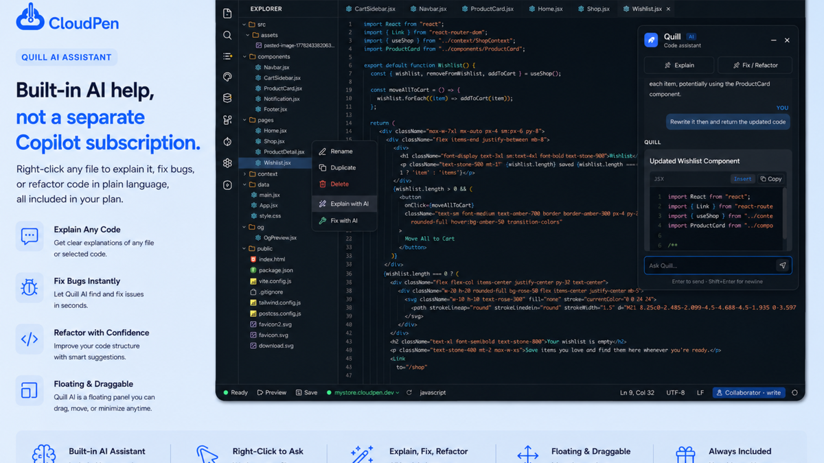Collapse the src folder

pos(244,24)
